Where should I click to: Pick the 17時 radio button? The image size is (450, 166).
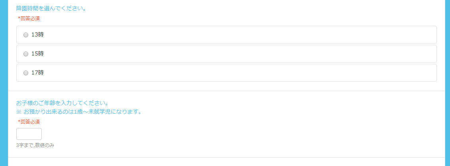pos(26,73)
